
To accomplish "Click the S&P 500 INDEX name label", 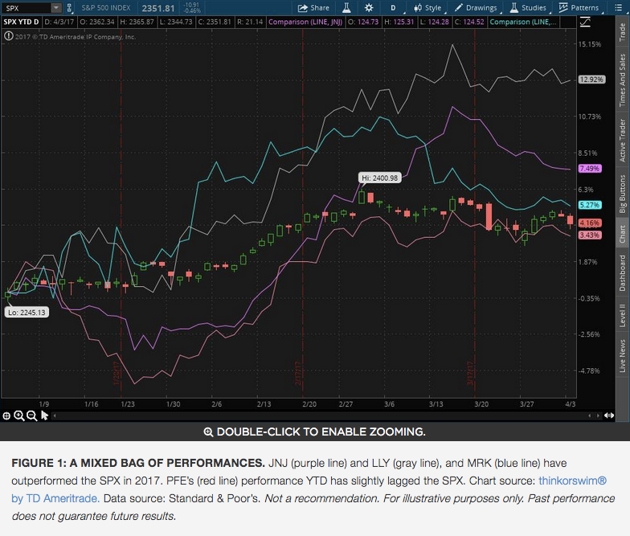I will click(x=106, y=8).
